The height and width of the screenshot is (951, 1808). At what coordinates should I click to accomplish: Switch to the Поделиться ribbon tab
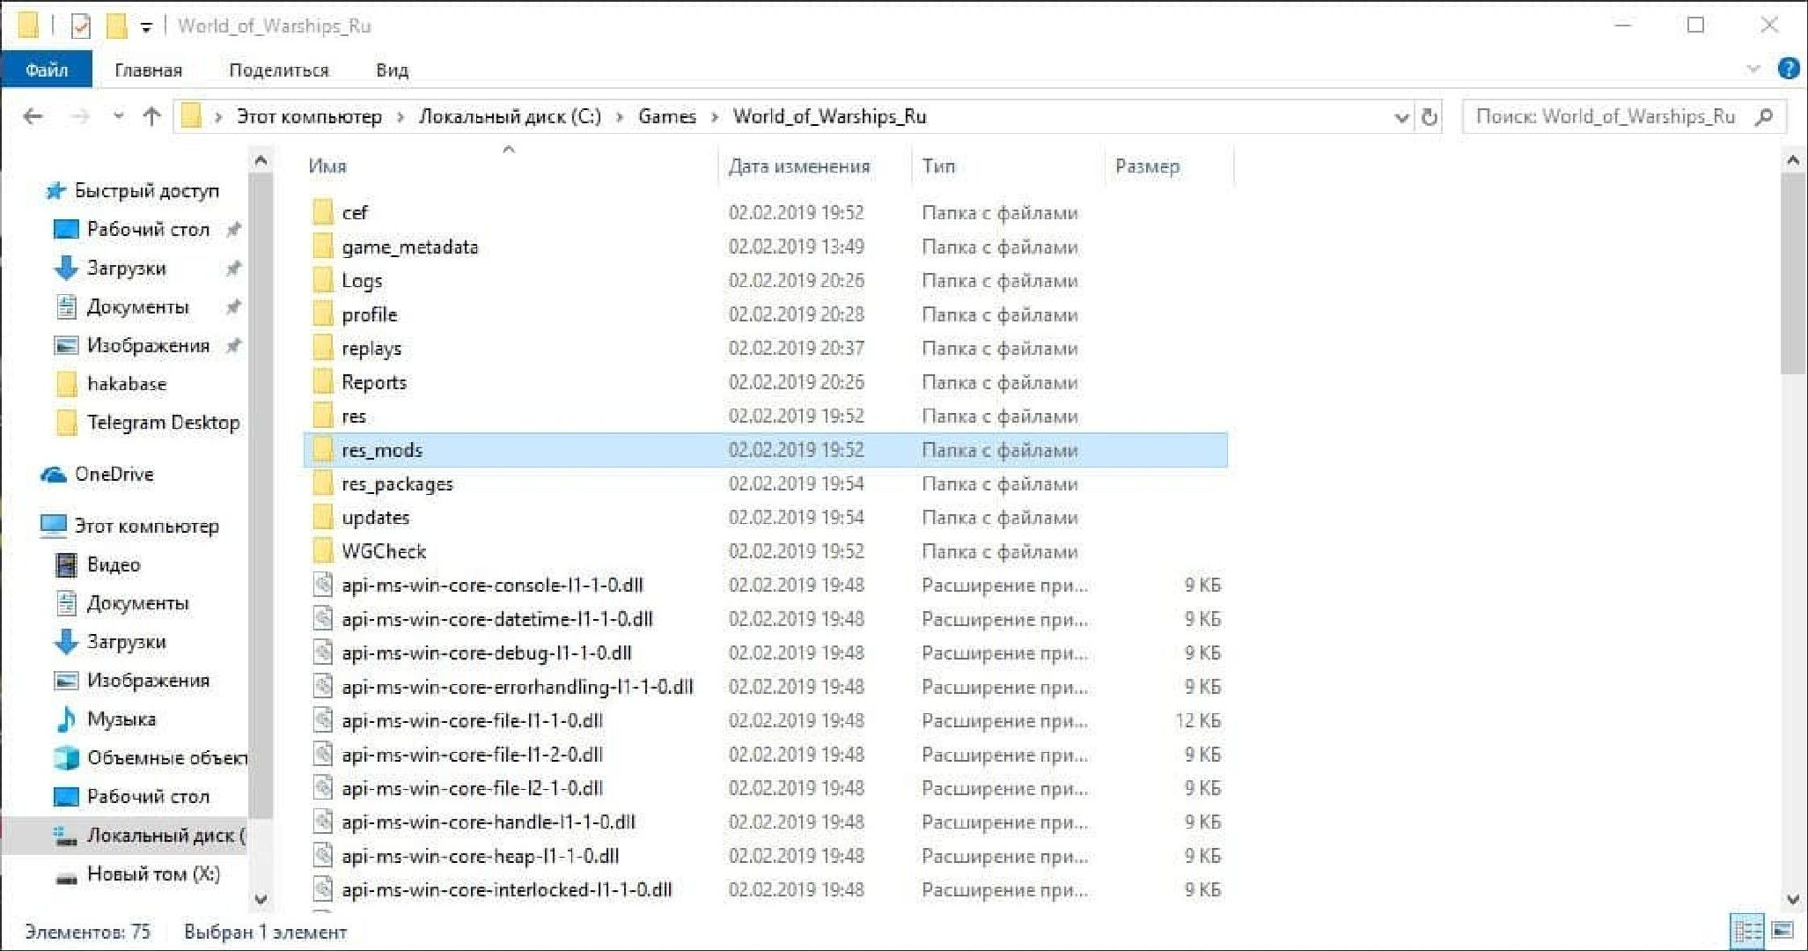pos(278,70)
